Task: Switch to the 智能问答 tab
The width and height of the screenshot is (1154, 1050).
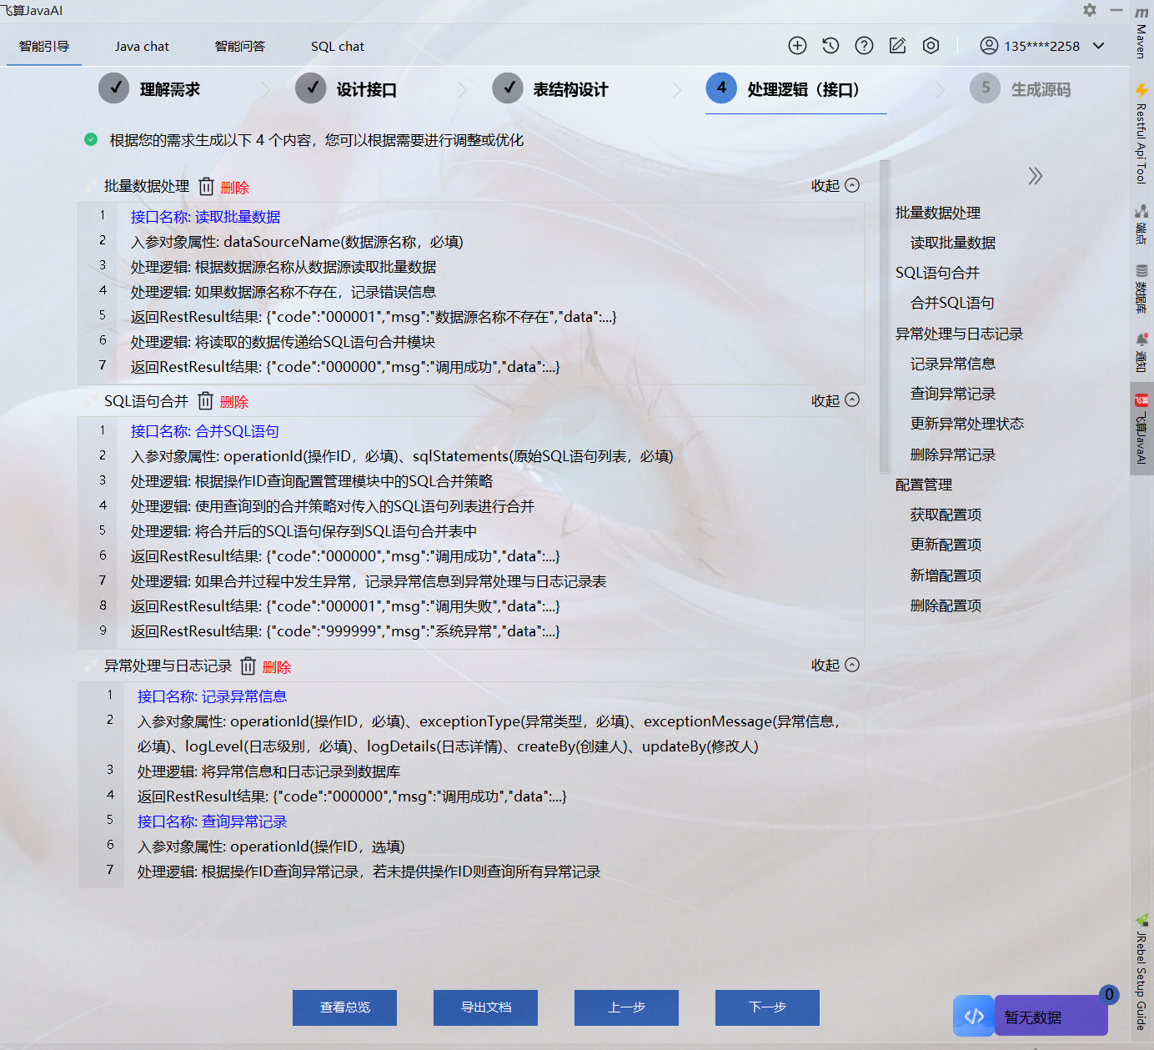Action: coord(240,46)
